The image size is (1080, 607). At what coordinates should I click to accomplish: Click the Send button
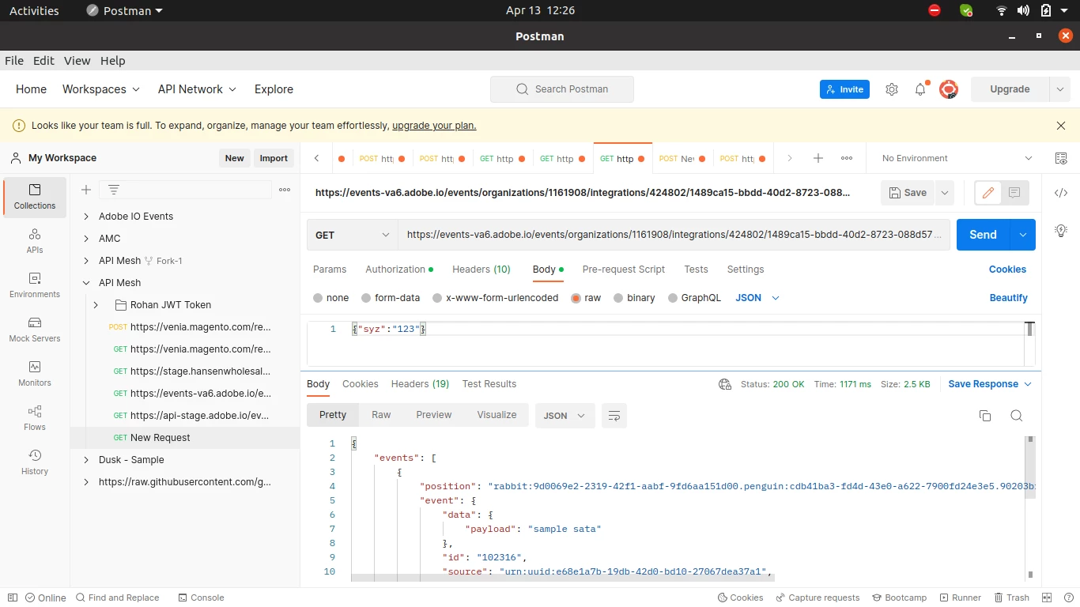click(983, 235)
